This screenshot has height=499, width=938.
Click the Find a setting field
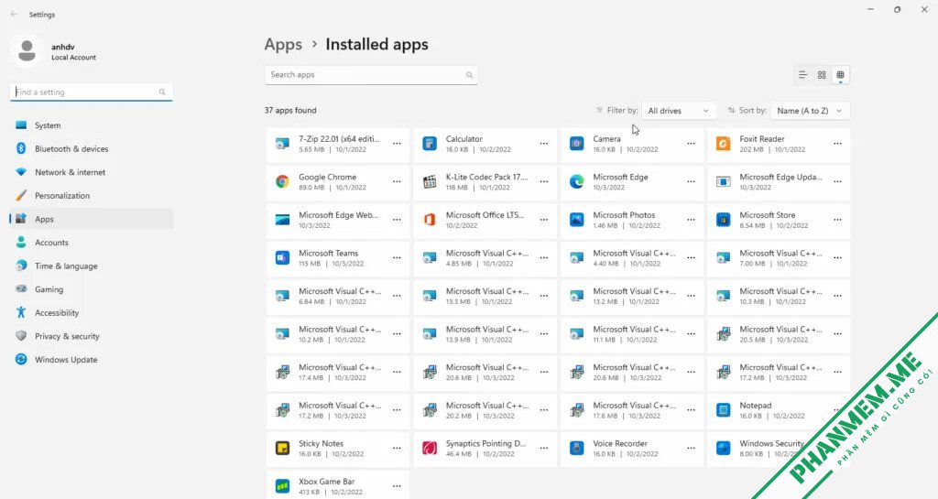(92, 92)
